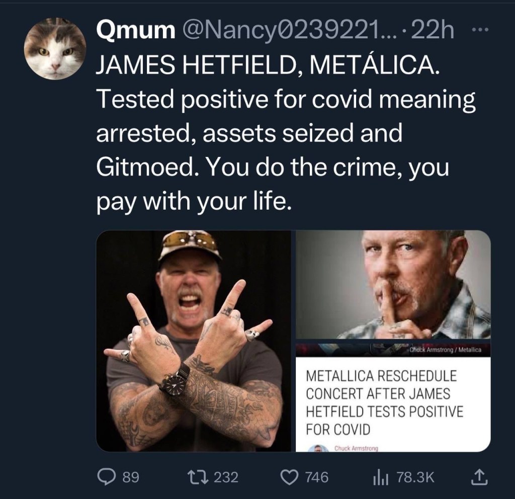Viewport: 515px width, 499px height.
Task: Select the tweet body text
Action: point(286,133)
